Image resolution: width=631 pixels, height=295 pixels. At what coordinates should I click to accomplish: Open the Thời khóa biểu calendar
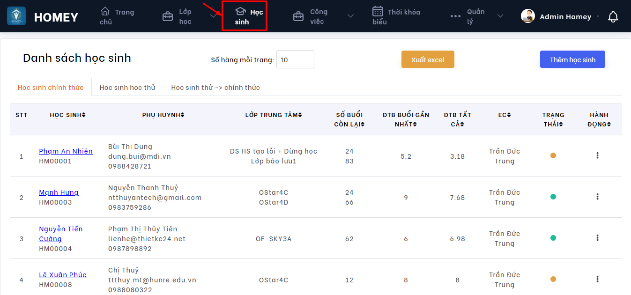coord(378,12)
